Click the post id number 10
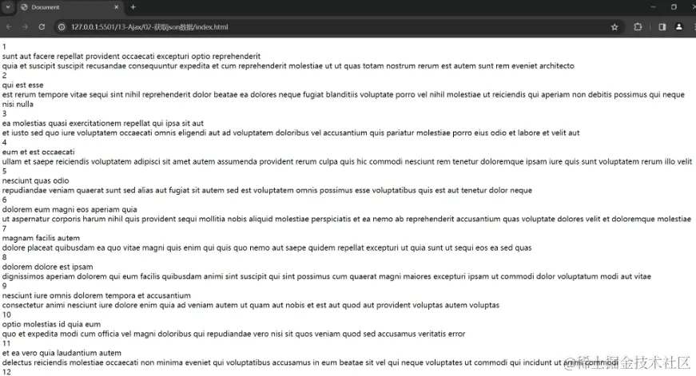Viewport: 696px width, 376px height. [6, 315]
